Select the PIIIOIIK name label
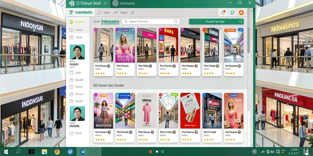This screenshot has height=156, width=313. [75, 126]
